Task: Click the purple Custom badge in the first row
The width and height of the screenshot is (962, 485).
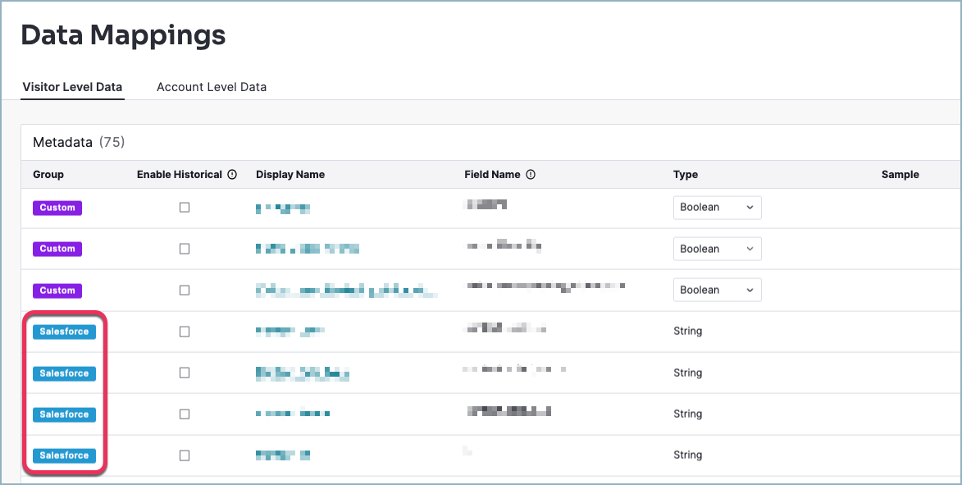Action: (x=57, y=208)
